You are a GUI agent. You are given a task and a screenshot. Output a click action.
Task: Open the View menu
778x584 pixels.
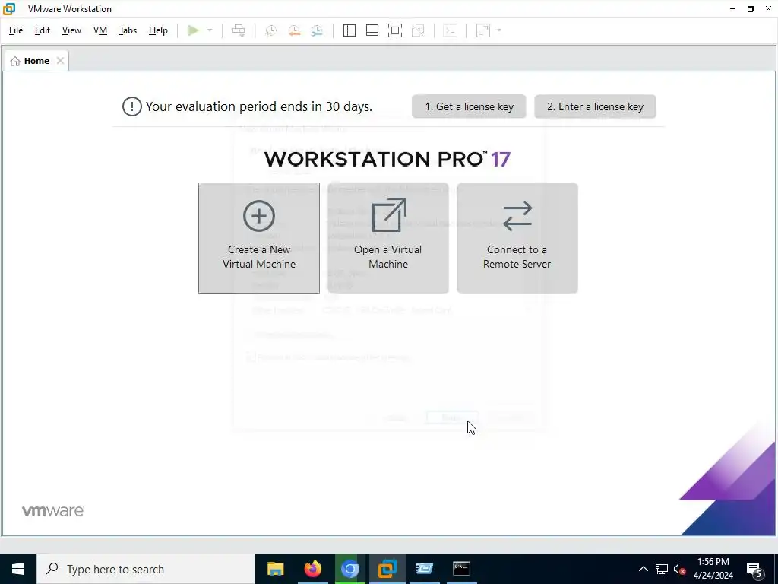[71, 30]
